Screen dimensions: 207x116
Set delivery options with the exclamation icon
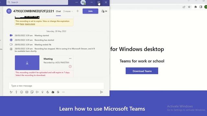(16, 92)
